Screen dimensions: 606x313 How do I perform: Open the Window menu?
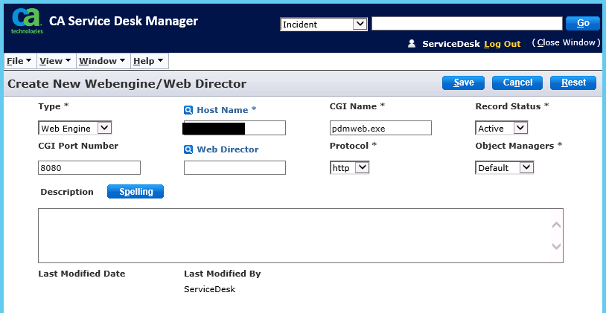click(101, 61)
